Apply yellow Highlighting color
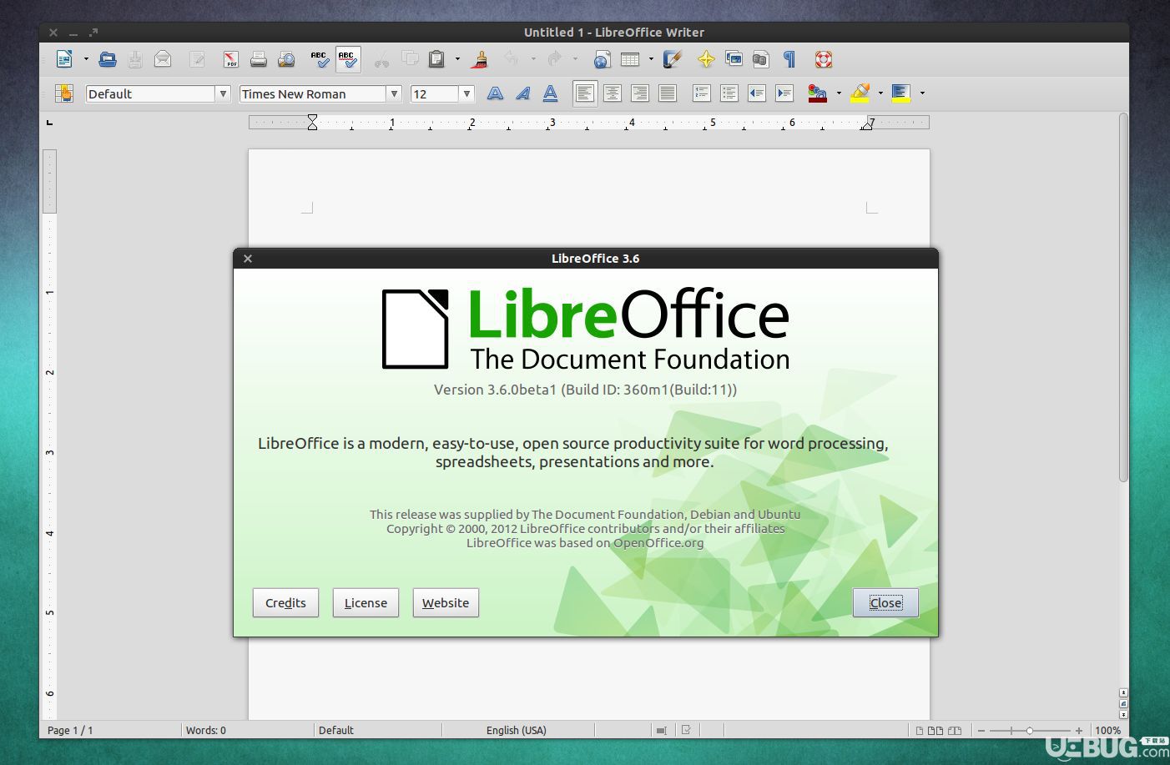The image size is (1170, 765). pyautogui.click(x=860, y=93)
